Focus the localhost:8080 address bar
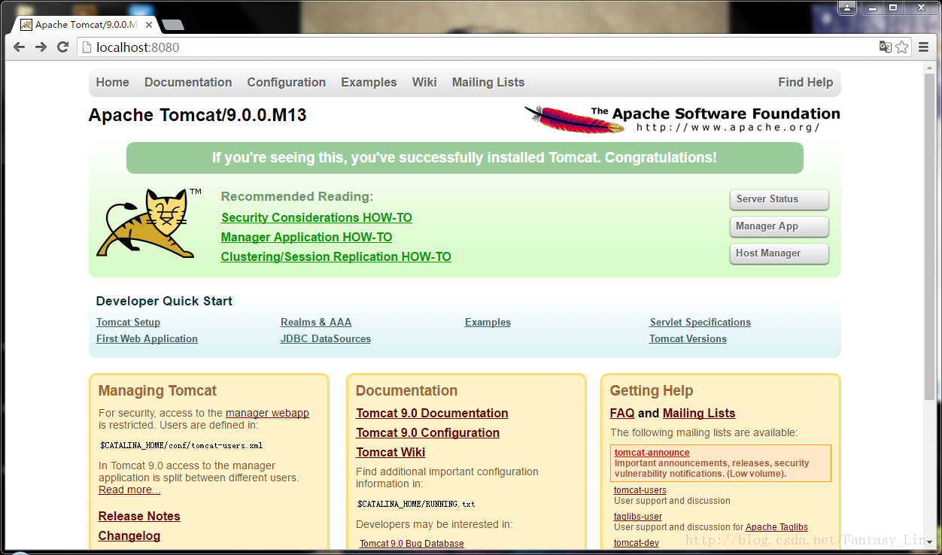Image resolution: width=942 pixels, height=555 pixels. [x=482, y=47]
